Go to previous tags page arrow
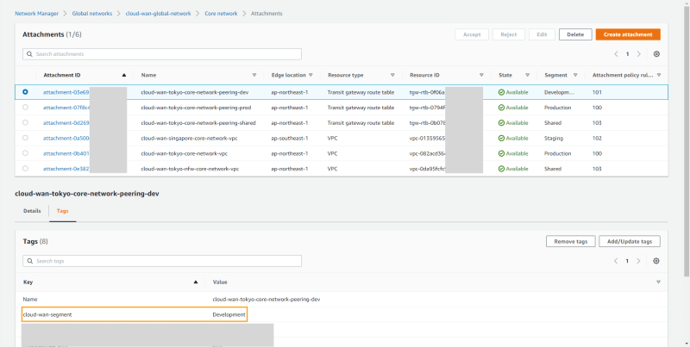Viewport: 690px width, 347px height. tap(616, 261)
